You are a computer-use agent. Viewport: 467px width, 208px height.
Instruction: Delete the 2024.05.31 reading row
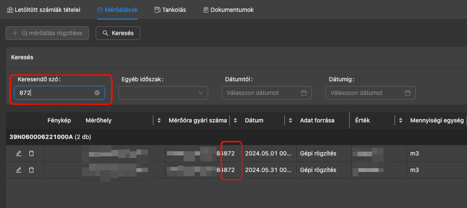pos(31,170)
